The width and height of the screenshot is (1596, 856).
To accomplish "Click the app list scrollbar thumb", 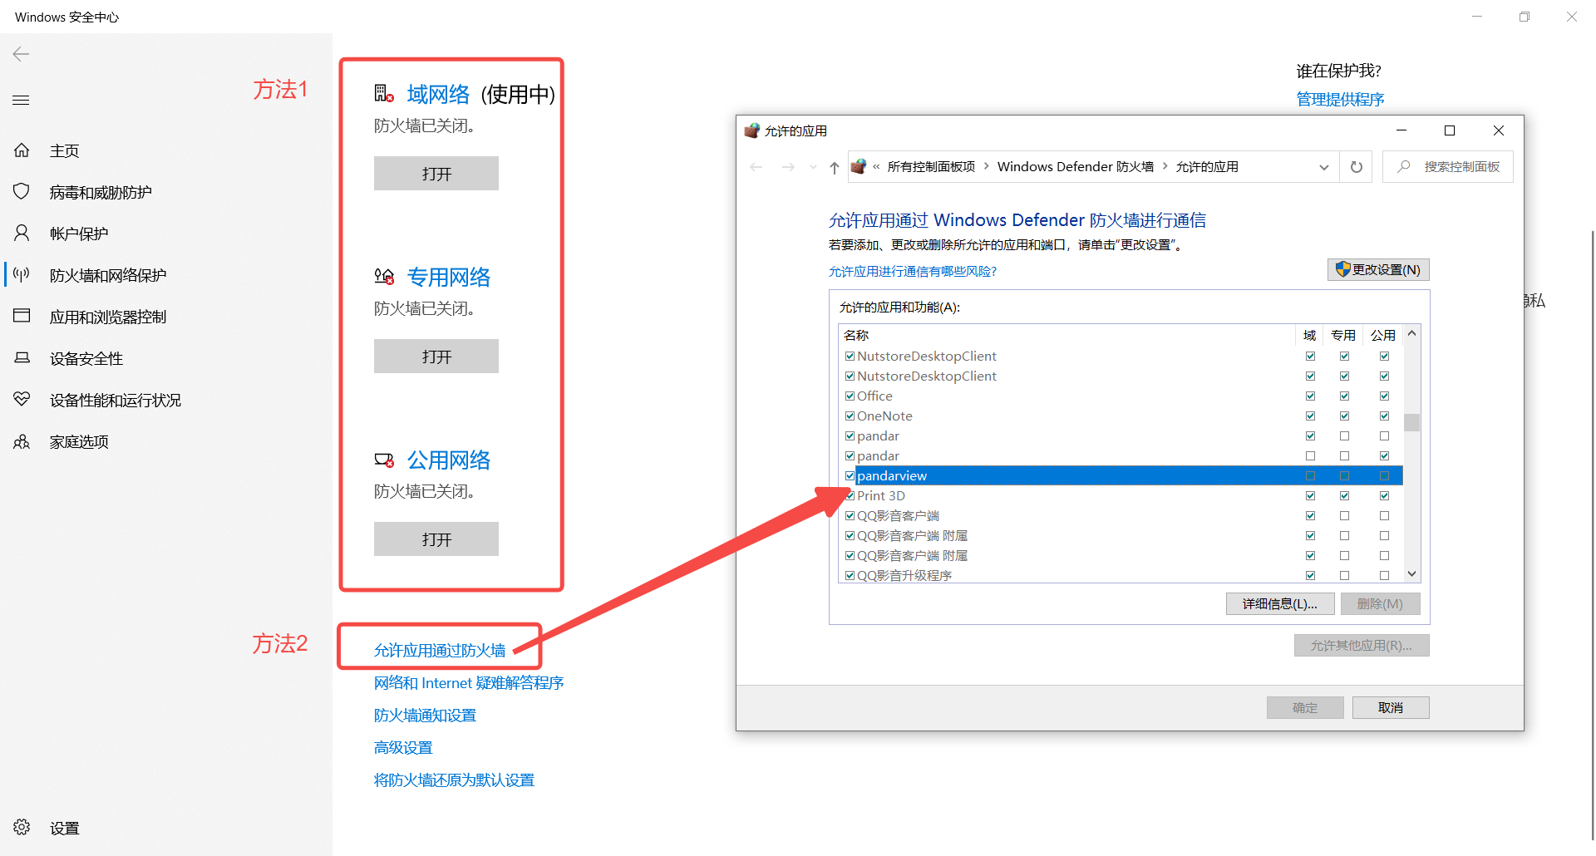I will coord(1411,422).
